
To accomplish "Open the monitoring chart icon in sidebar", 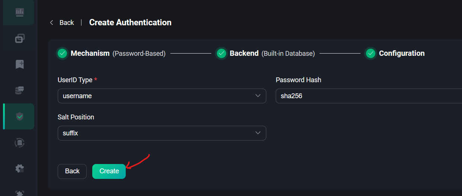I will pos(20,12).
